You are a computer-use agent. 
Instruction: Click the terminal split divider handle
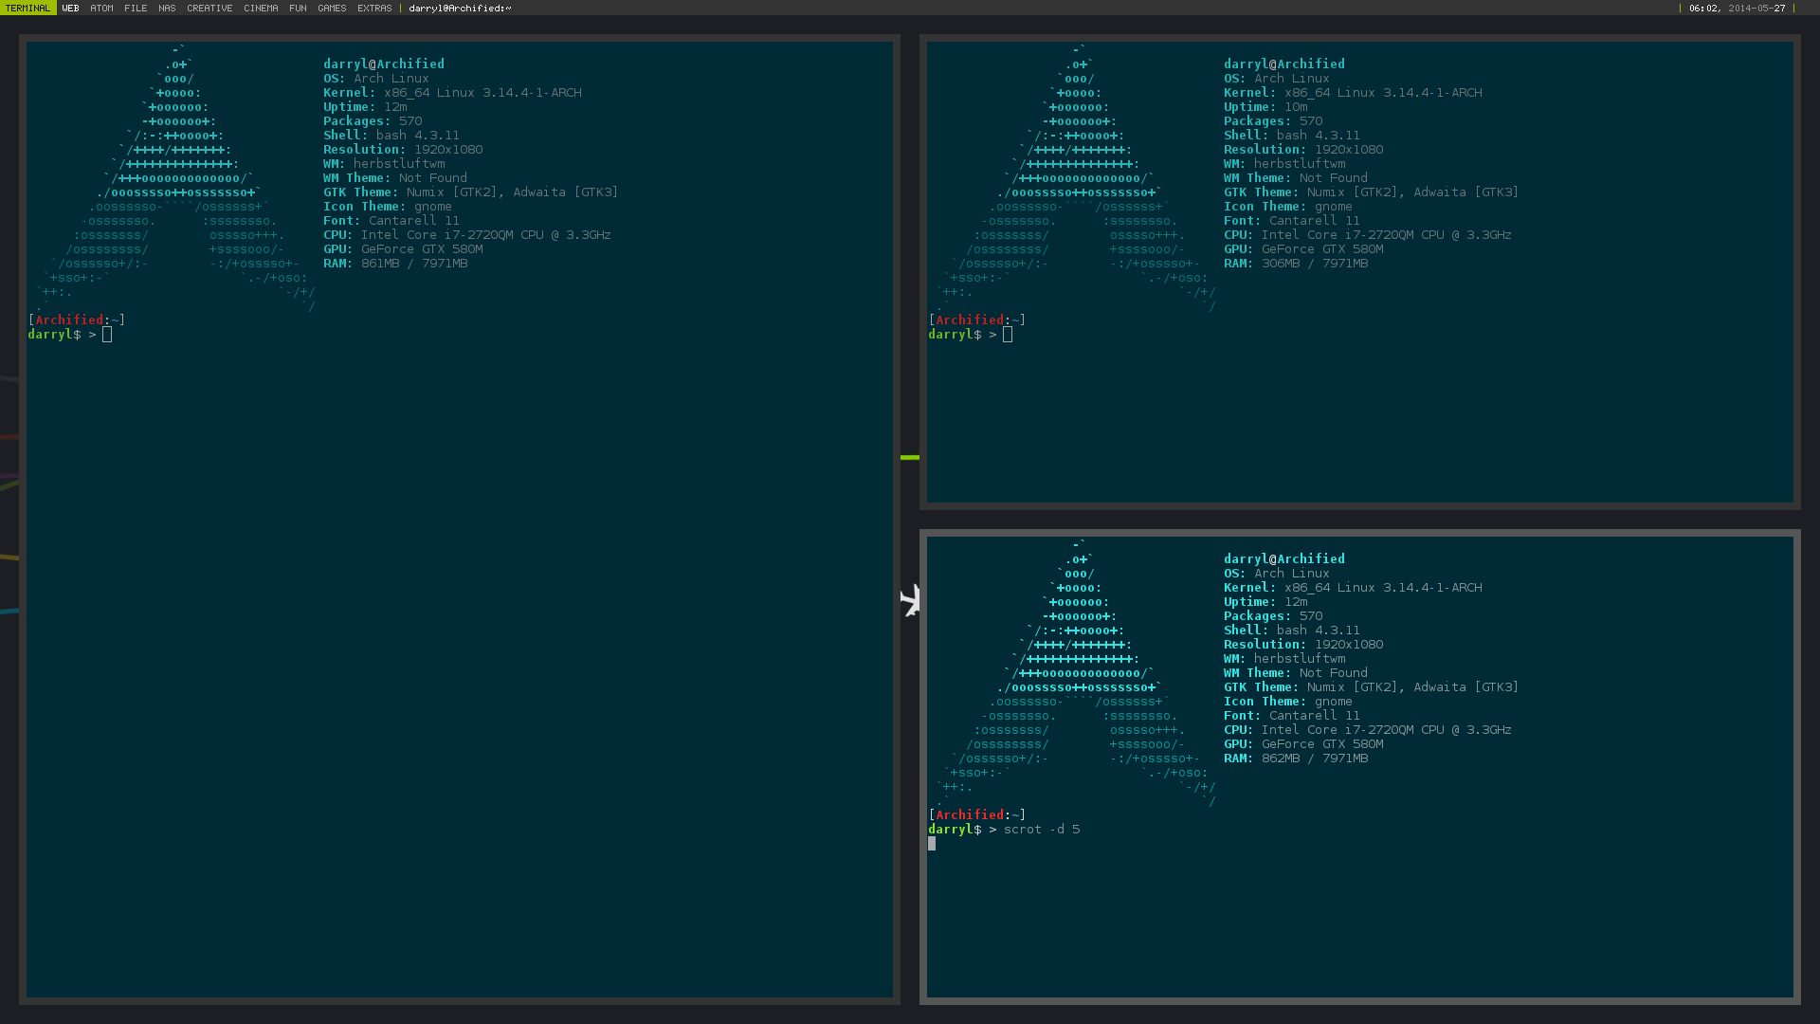point(909,456)
